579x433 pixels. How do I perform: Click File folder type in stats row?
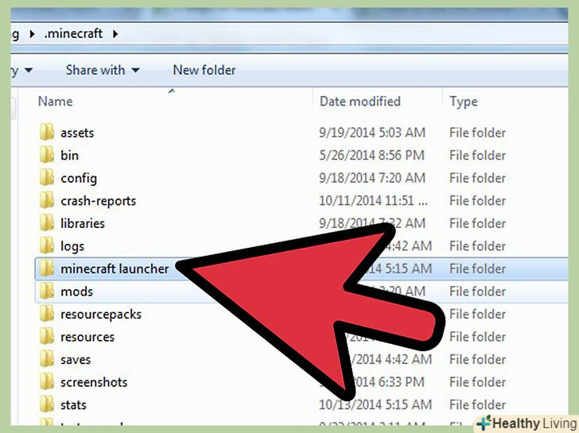(x=477, y=404)
